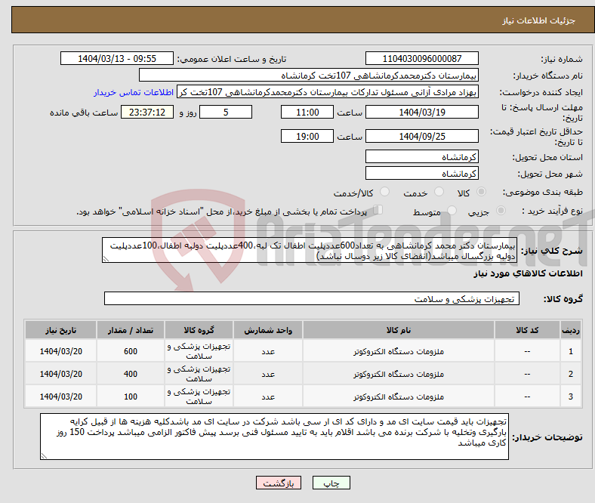Click the goods group field تجهیزات پزشکی و سلامت
This screenshot has width=595, height=503.
[x=312, y=299]
